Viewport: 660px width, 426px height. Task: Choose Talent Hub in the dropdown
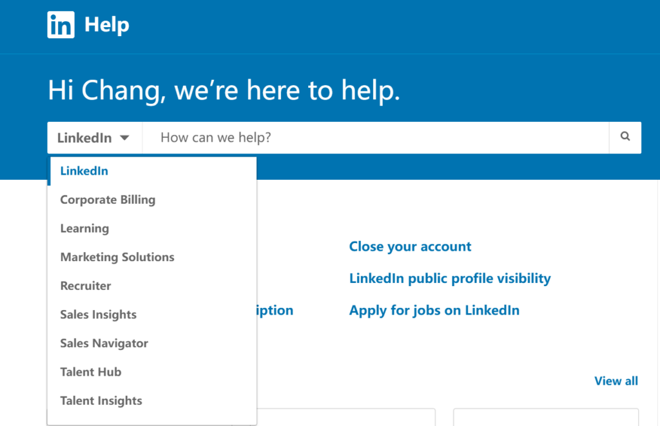coord(90,372)
